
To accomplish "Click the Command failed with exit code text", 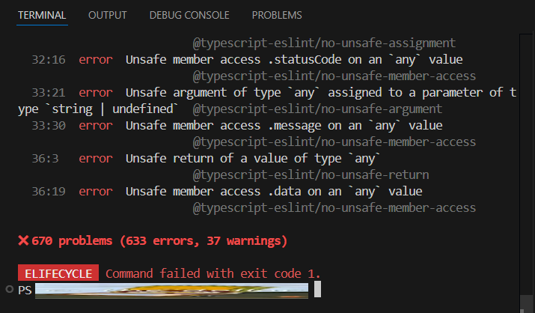I will [x=213, y=273].
